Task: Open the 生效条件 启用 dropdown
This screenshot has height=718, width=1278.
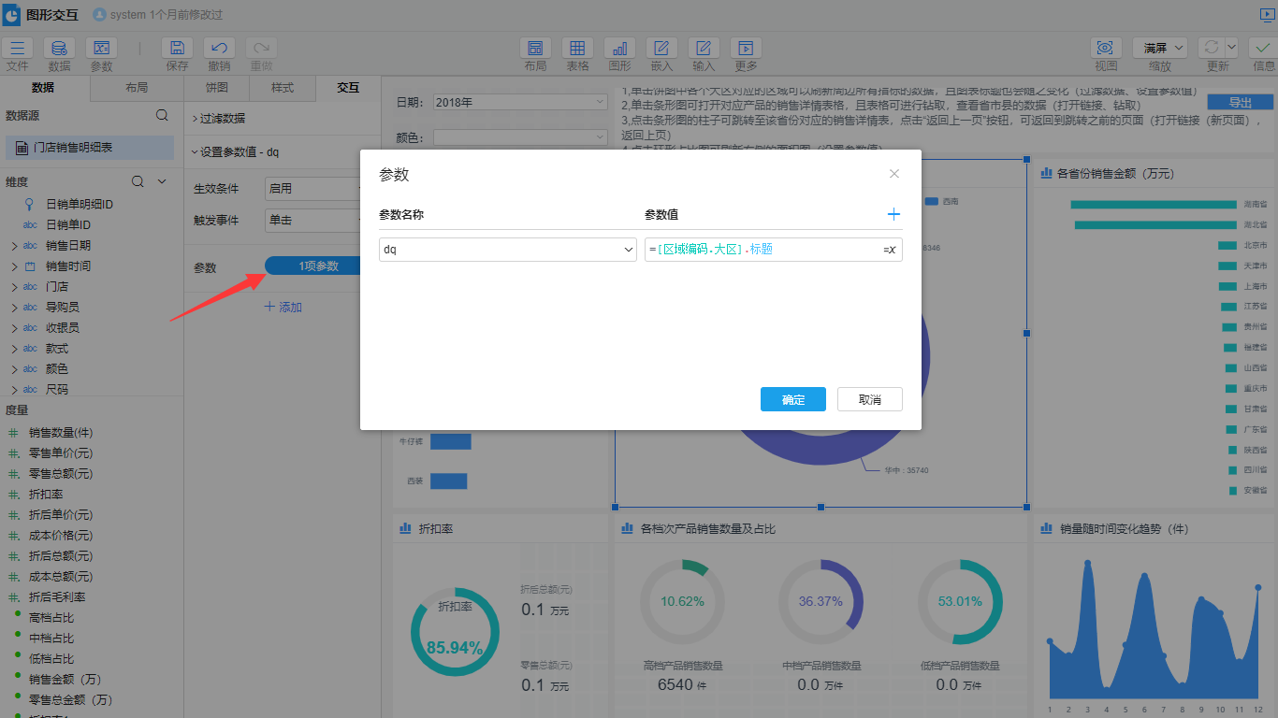Action: click(313, 189)
